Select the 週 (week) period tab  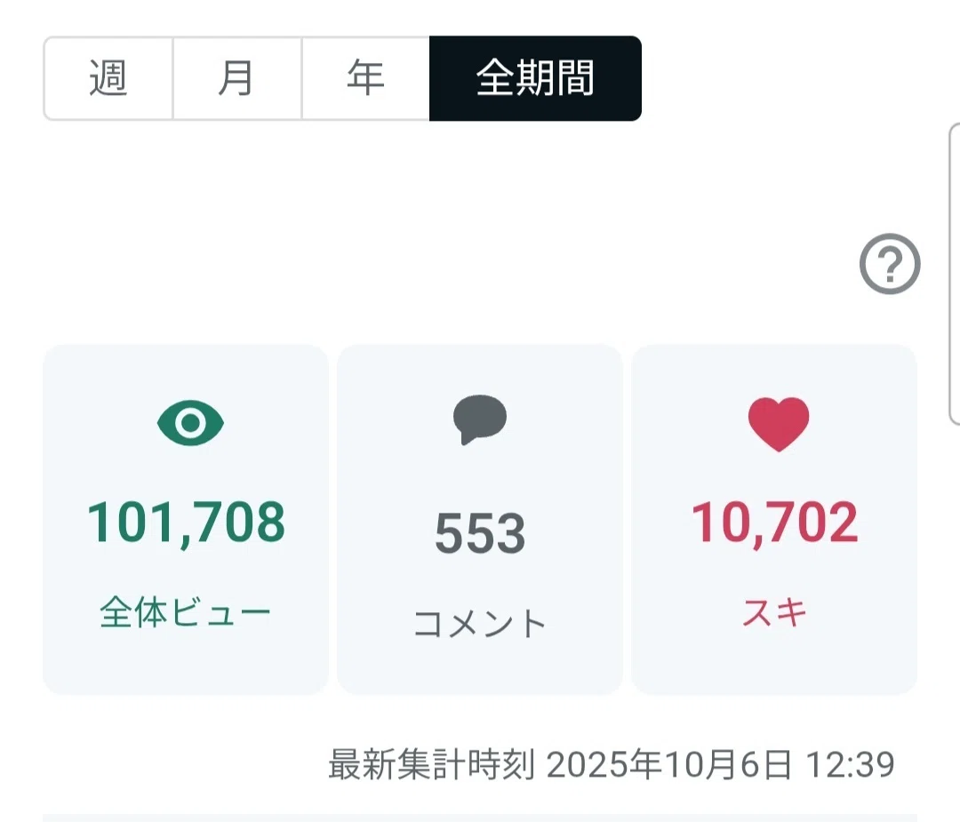pos(108,78)
